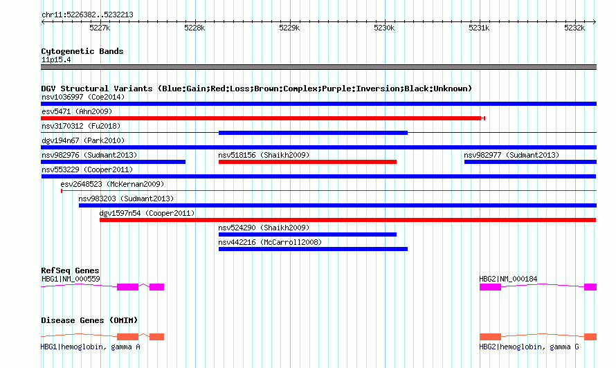
Task: Click the HBG2|NM_000184 gene label
Action: point(508,279)
